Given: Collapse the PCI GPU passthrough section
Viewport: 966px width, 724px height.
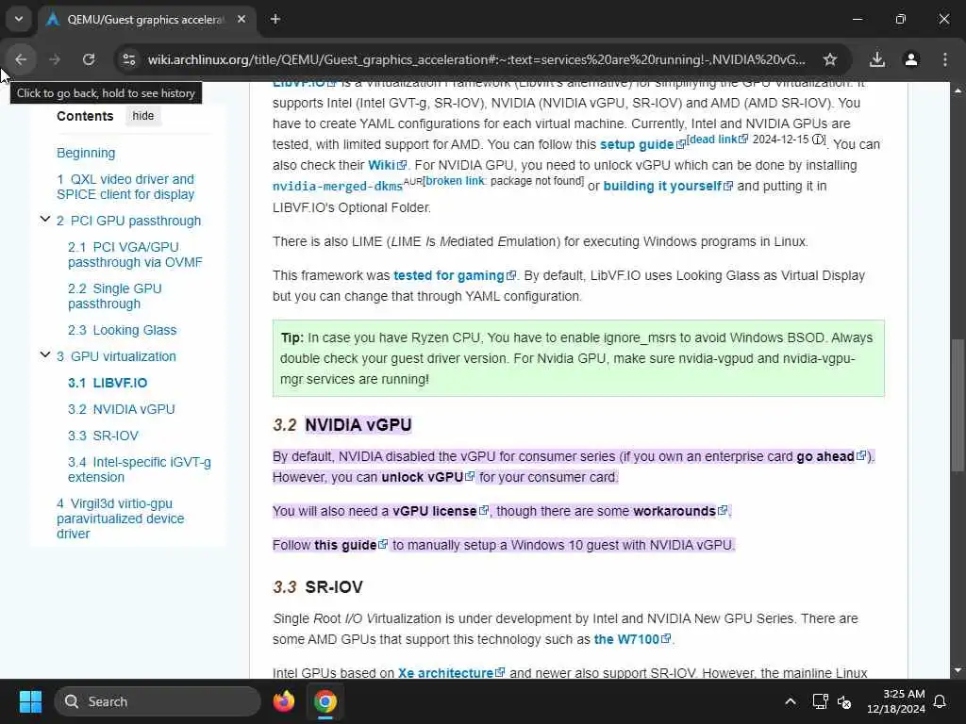Looking at the screenshot, I should coord(45,219).
